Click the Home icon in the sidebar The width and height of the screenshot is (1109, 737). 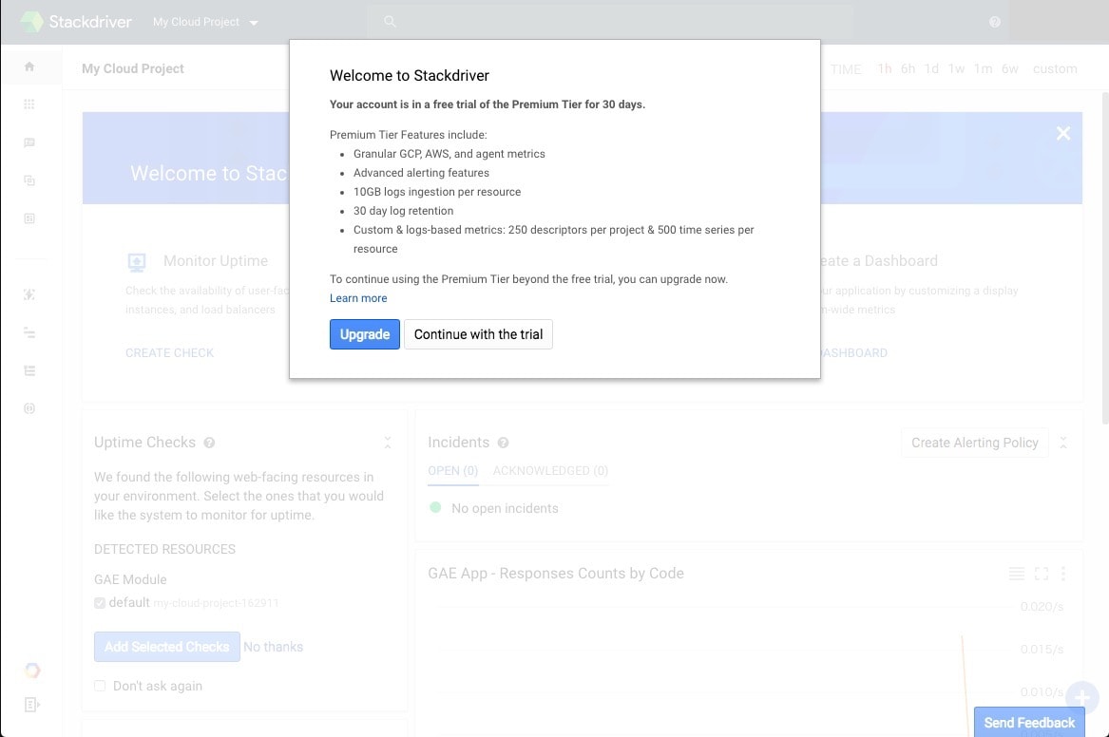[29, 66]
